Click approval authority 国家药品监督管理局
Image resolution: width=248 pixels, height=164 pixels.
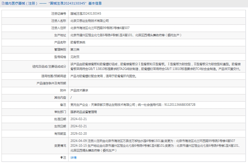point(83,112)
